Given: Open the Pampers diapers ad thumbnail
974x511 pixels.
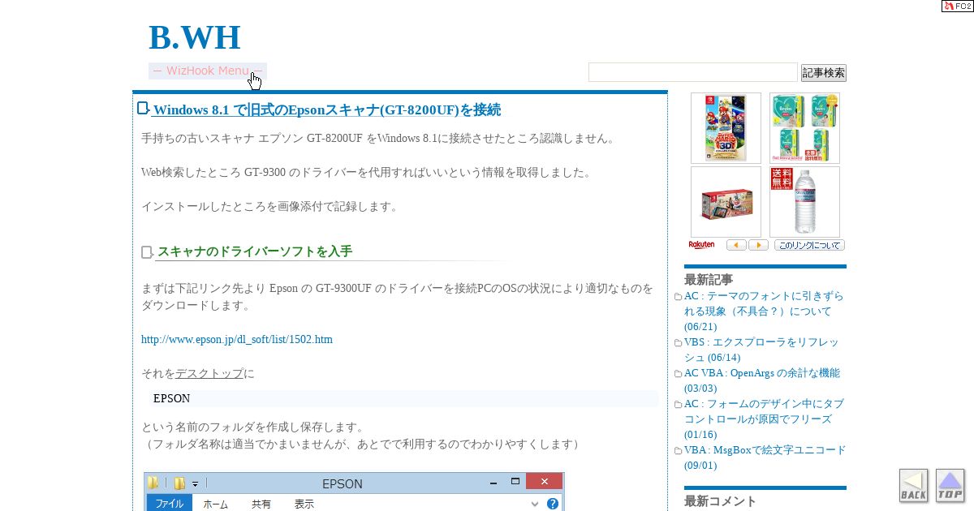Looking at the screenshot, I should (804, 128).
